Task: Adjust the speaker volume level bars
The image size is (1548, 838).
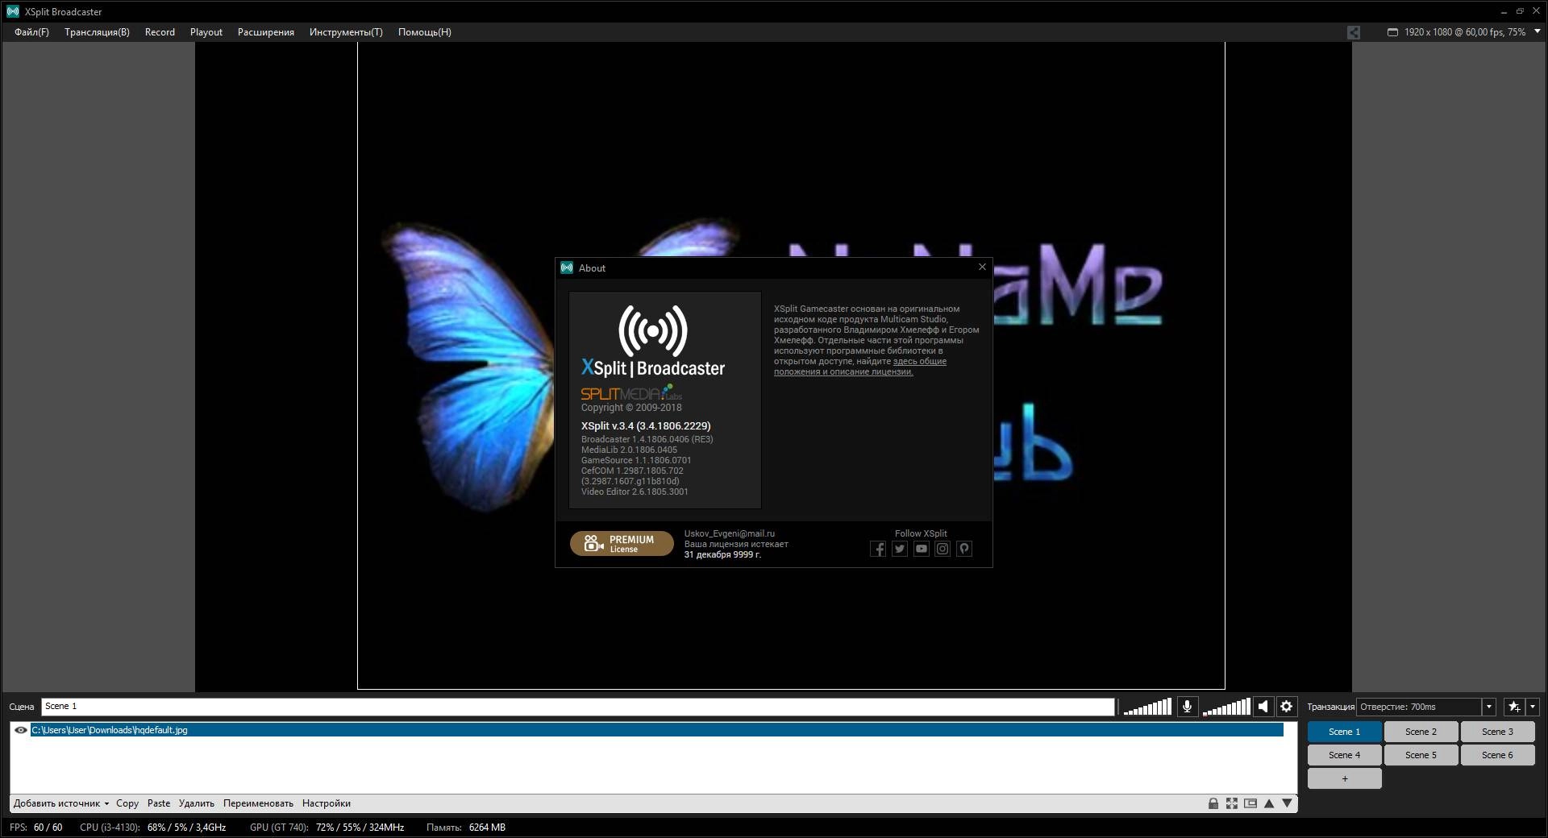Action: [x=1225, y=707]
